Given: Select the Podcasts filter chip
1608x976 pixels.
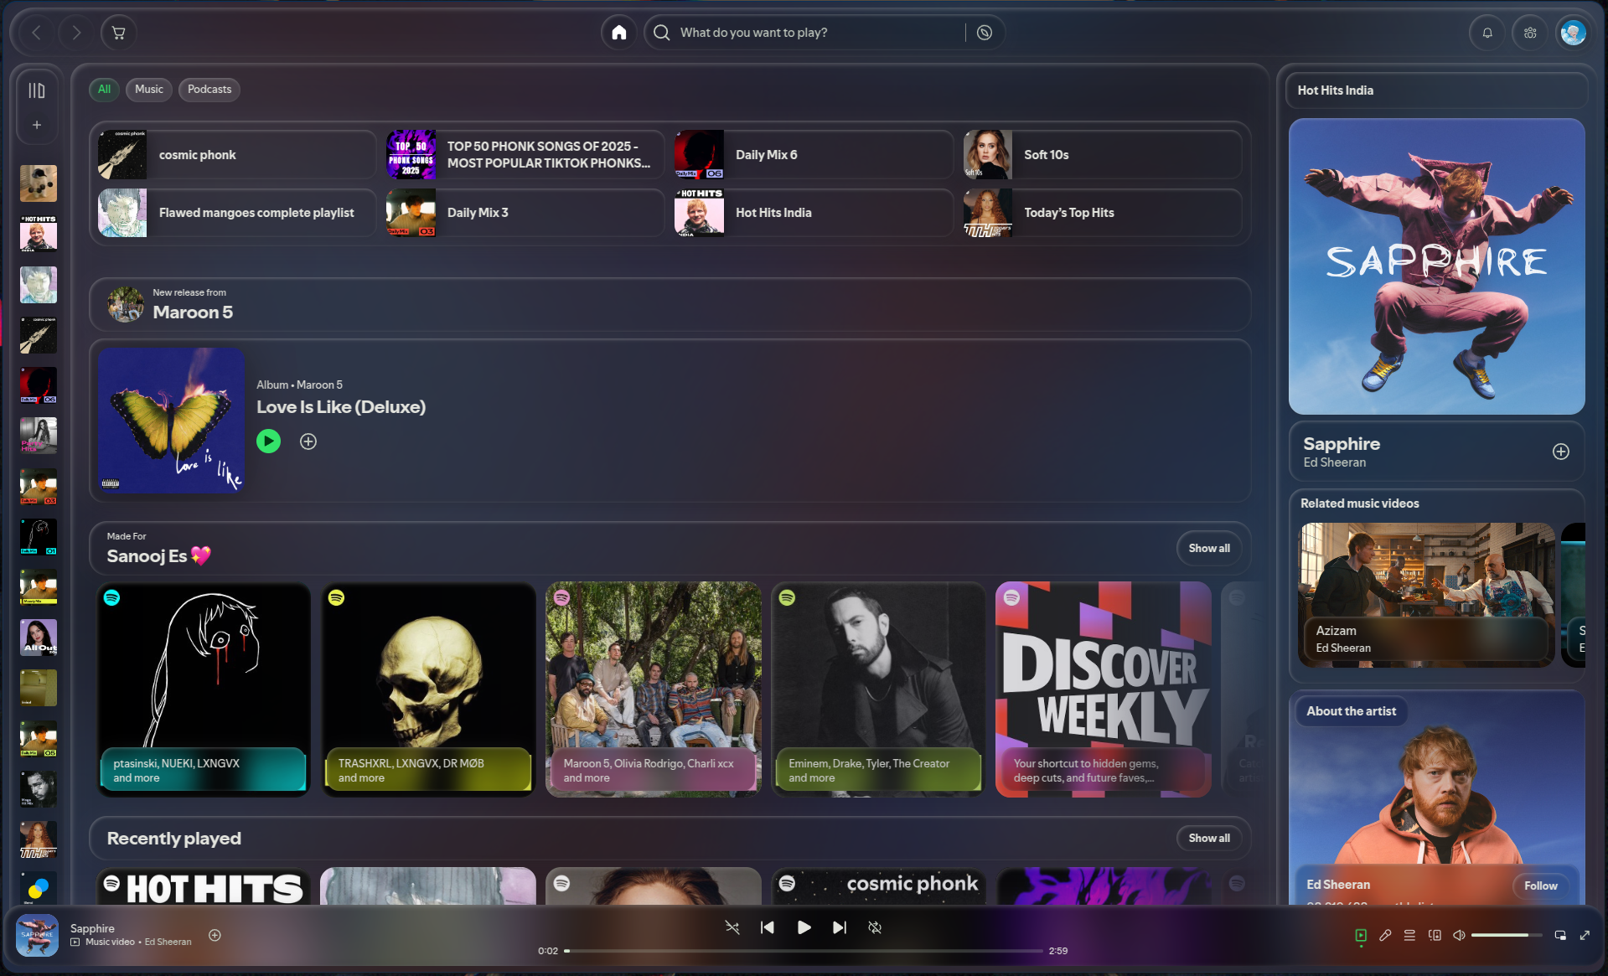Looking at the screenshot, I should (x=209, y=90).
